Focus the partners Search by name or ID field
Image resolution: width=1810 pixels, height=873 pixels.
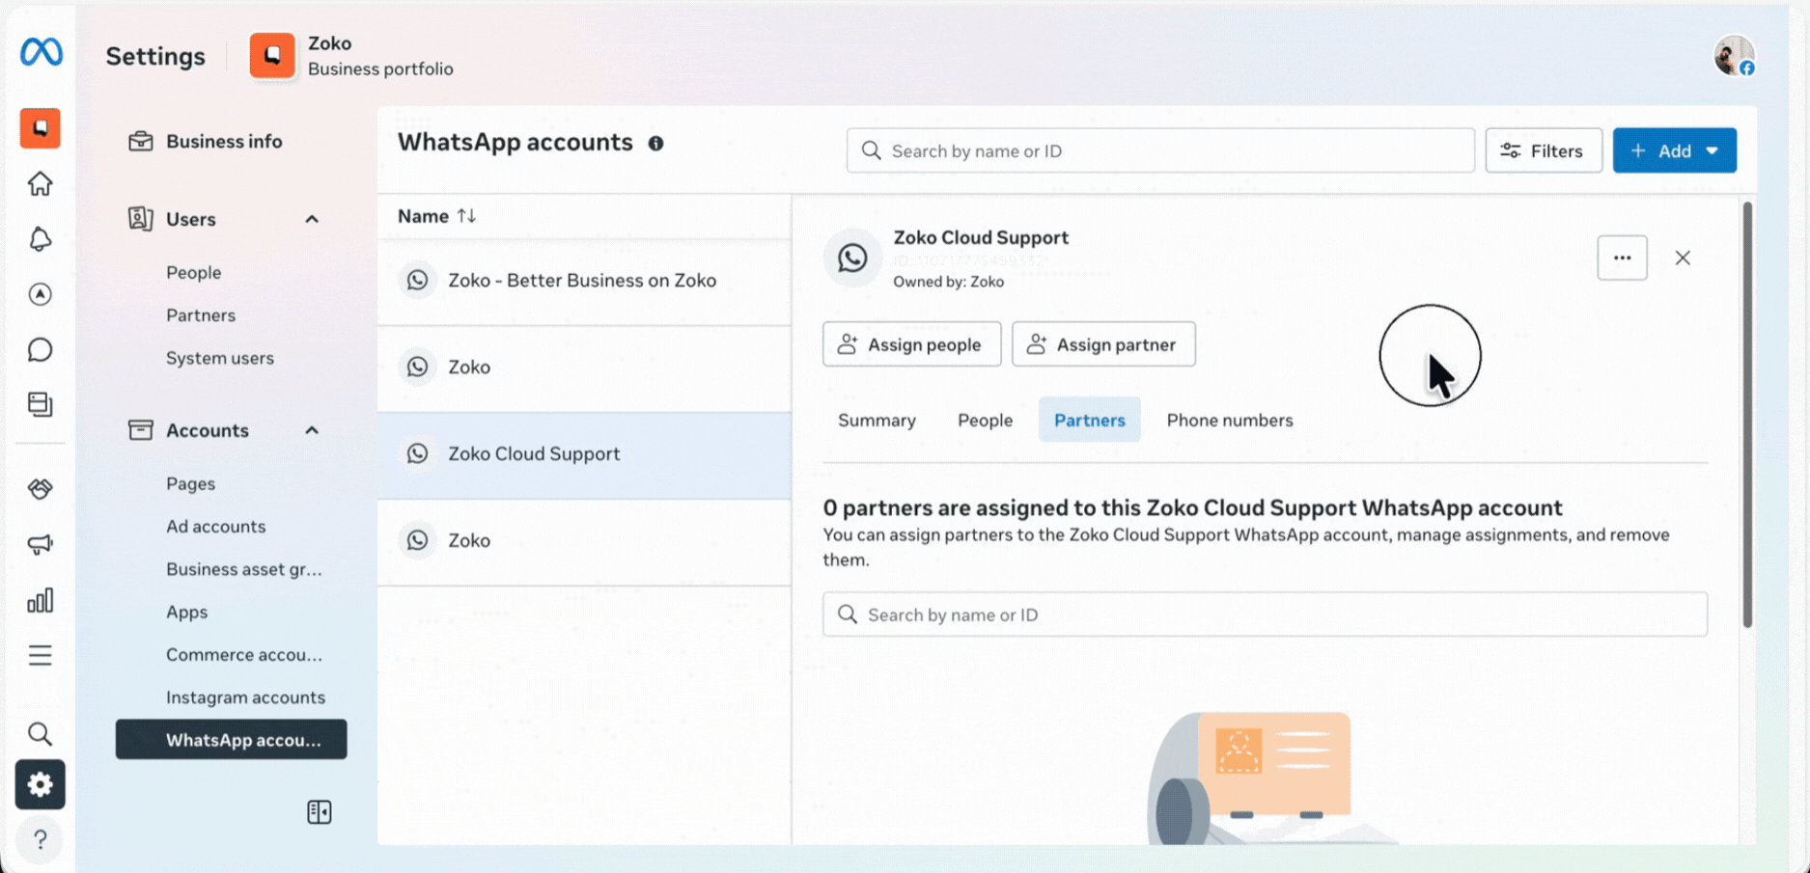point(1265,614)
